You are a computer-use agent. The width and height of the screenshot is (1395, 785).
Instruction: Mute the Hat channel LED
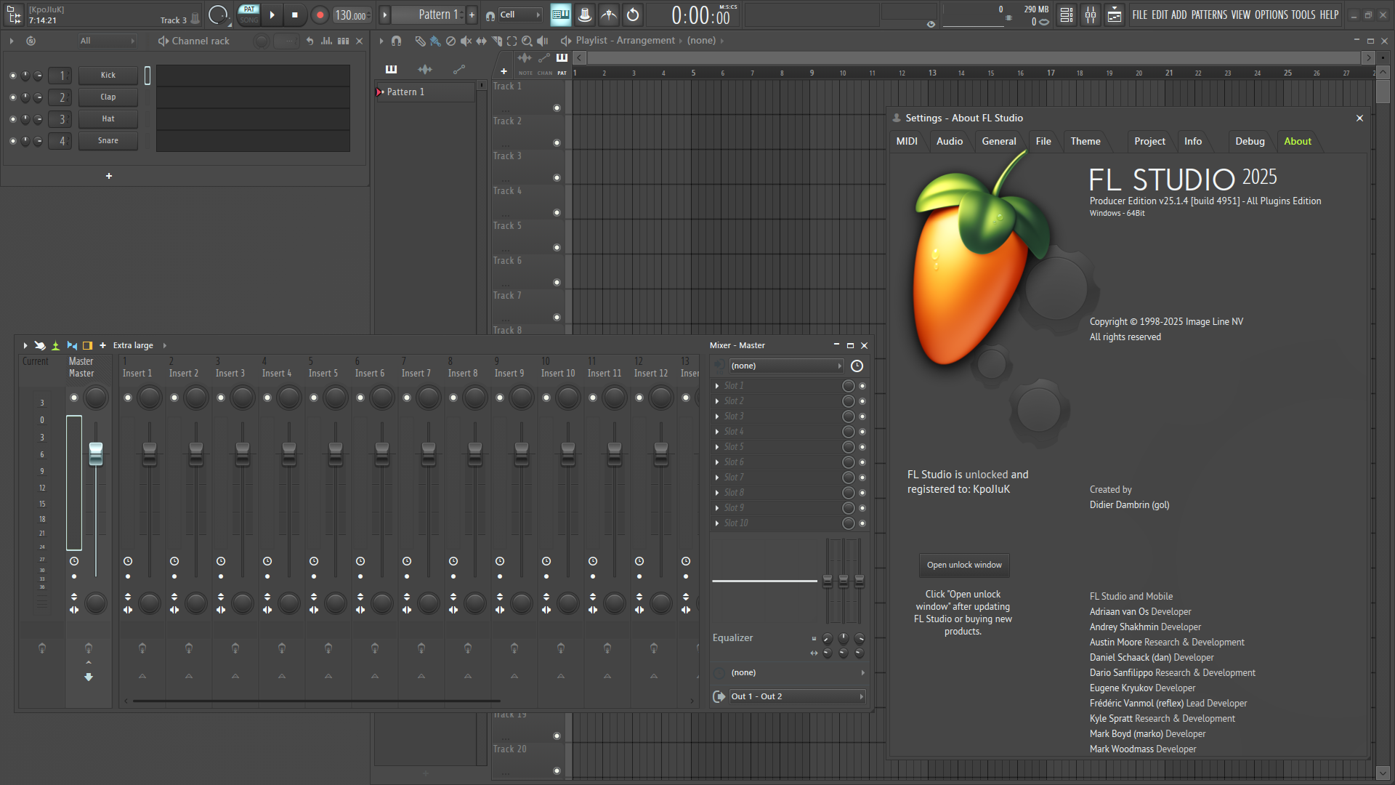pyautogui.click(x=12, y=119)
